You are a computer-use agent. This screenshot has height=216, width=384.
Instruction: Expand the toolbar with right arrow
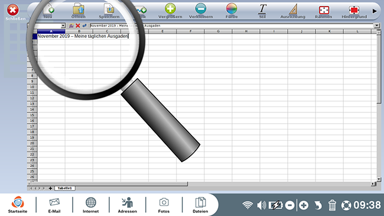(x=375, y=11)
